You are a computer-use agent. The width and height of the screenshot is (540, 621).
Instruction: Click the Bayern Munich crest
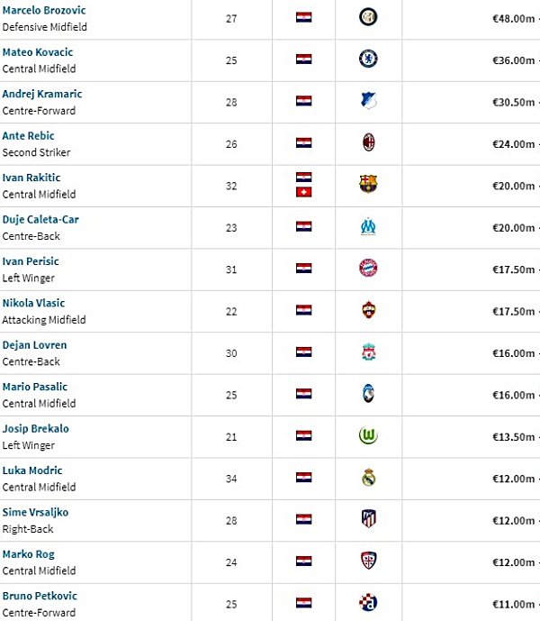click(368, 268)
